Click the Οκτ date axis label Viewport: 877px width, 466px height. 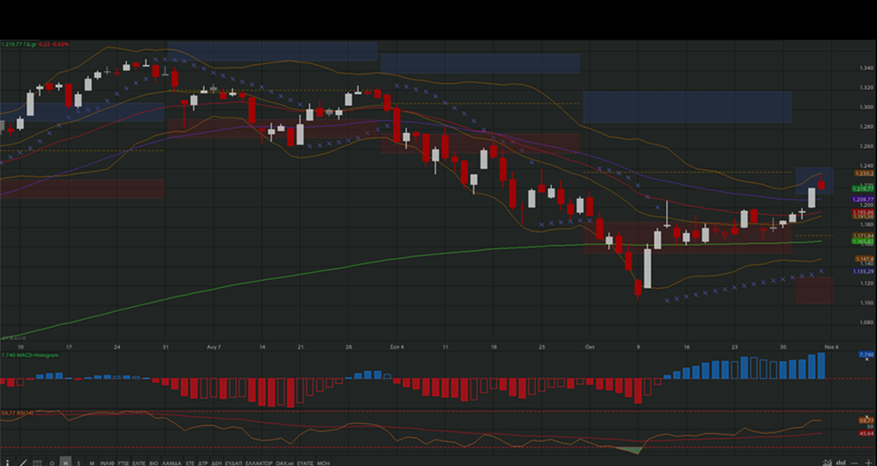(589, 347)
